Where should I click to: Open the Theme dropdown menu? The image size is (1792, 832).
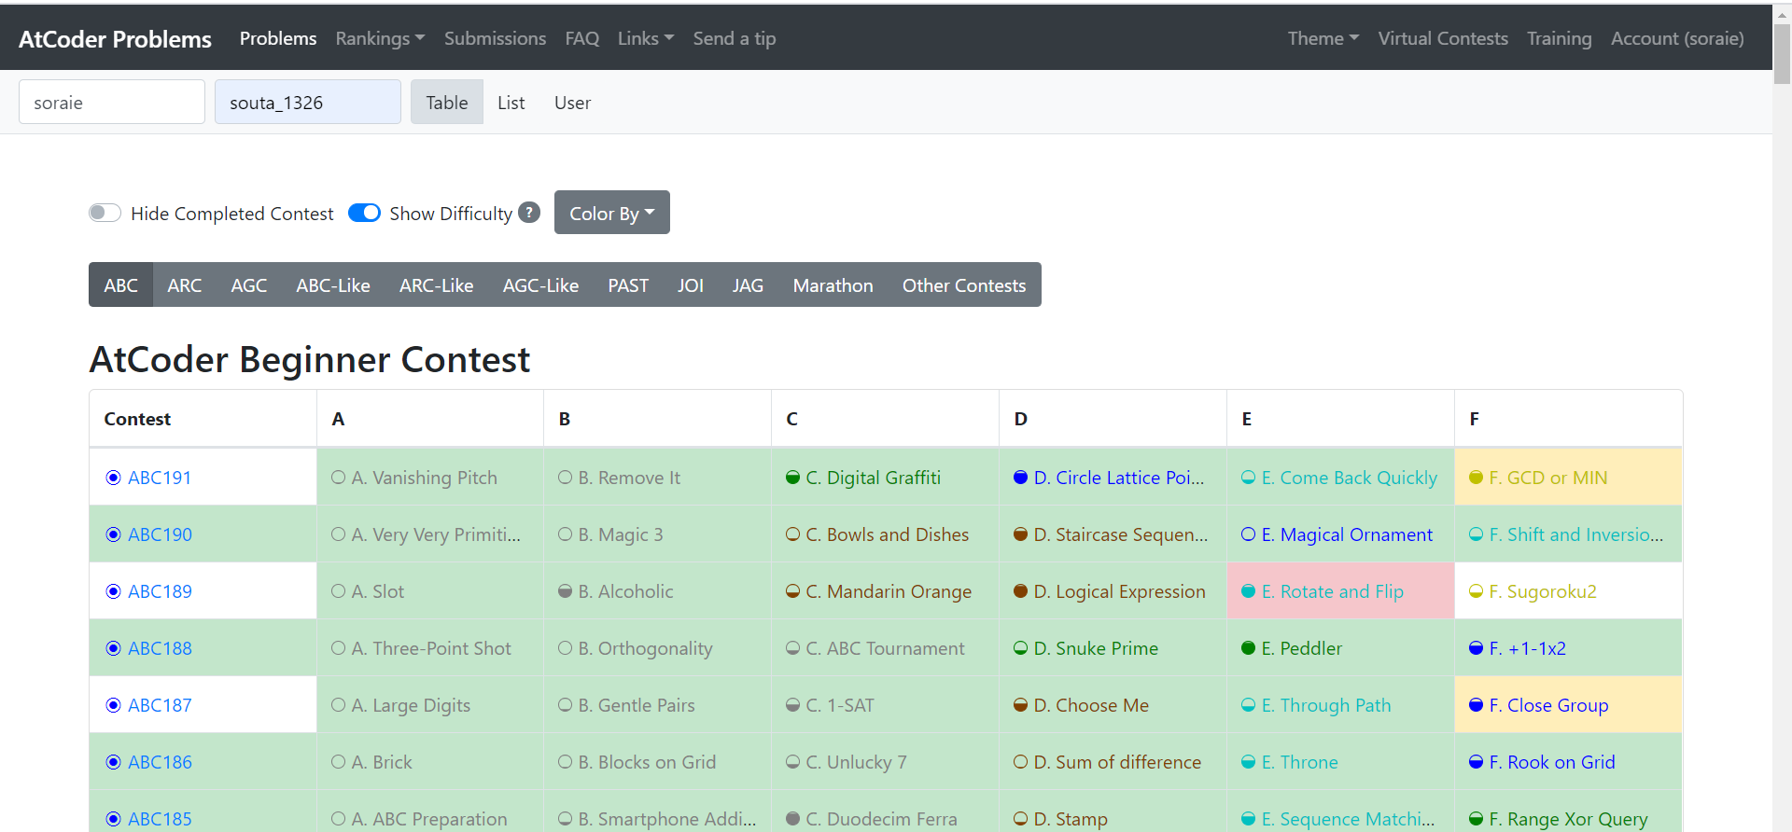(x=1323, y=38)
